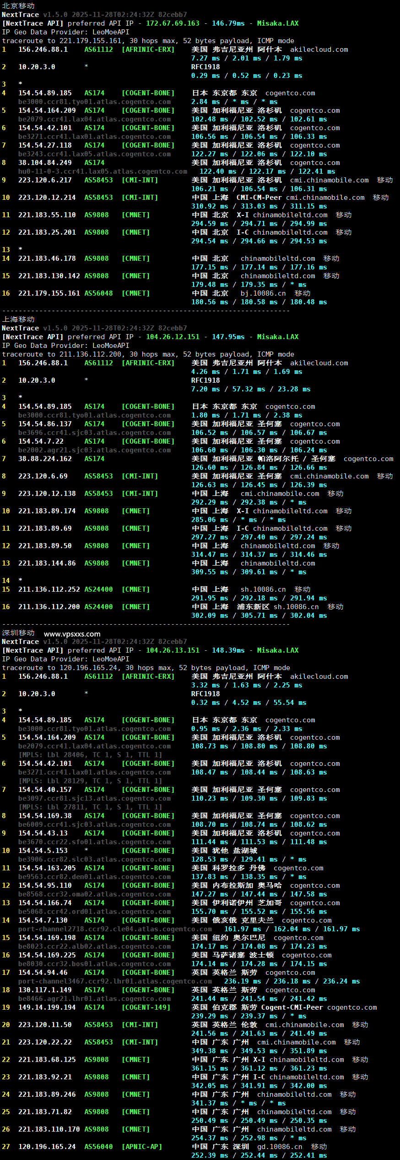400x1160 pixels.
Task: Select API IP 172.67.69.163
Action: (x=173, y=23)
